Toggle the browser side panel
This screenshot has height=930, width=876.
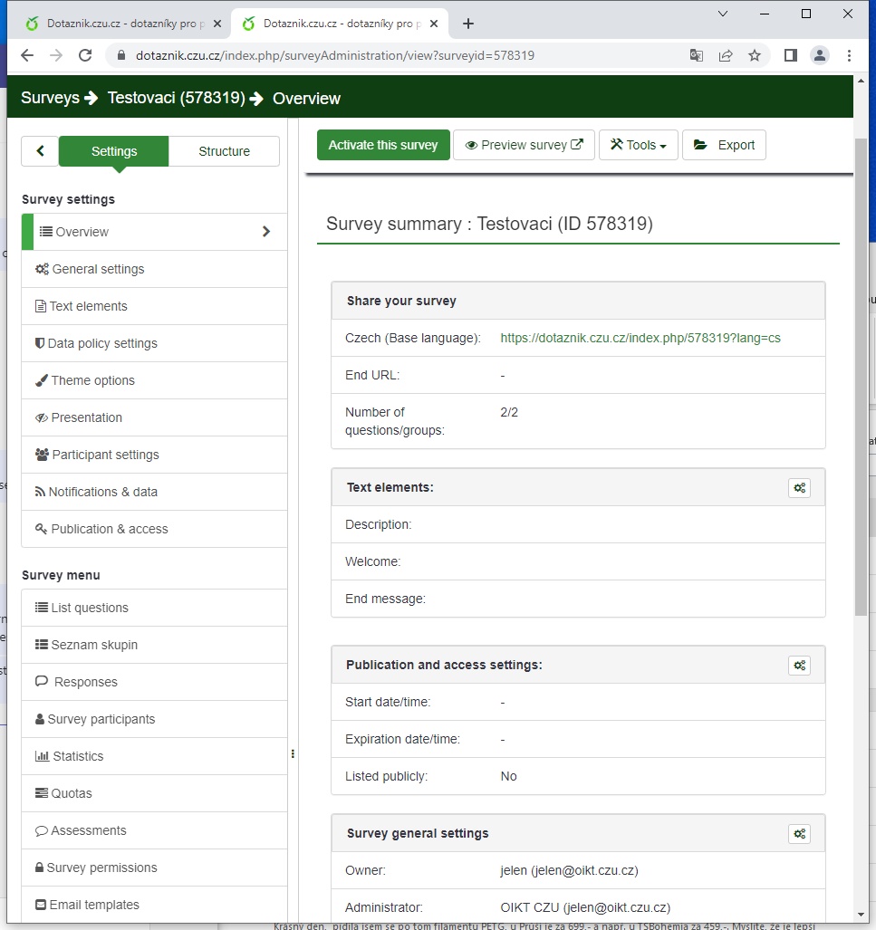pyautogui.click(x=790, y=55)
